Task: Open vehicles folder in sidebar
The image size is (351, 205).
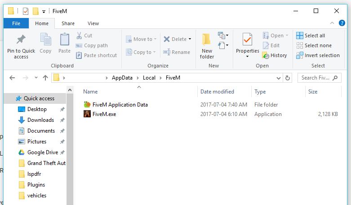Action: pyautogui.click(x=33, y=196)
